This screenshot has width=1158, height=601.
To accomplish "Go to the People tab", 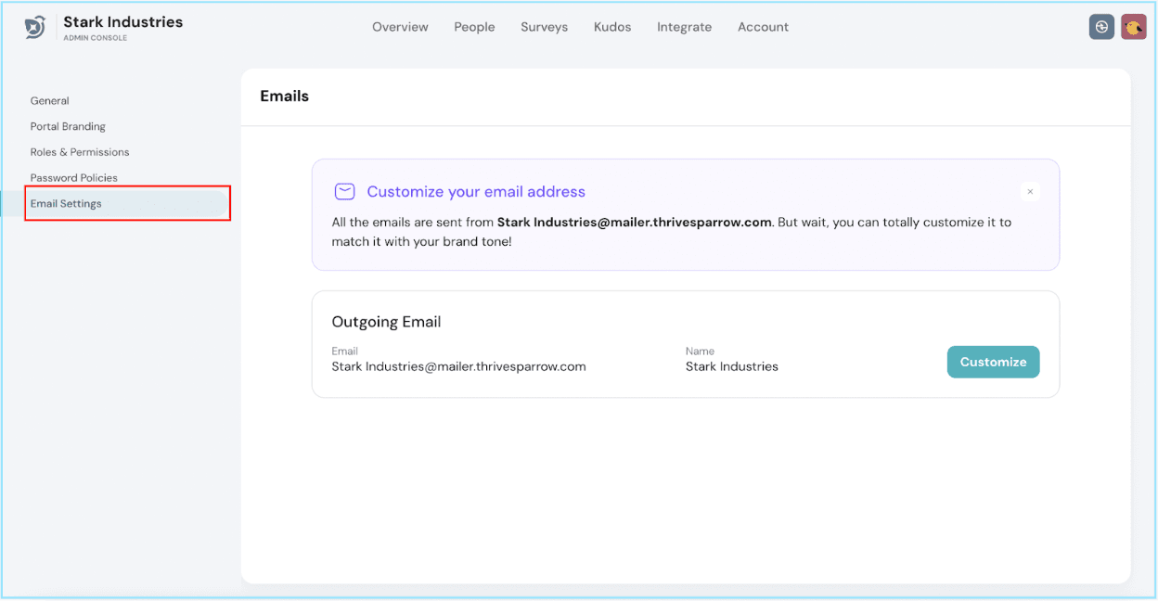I will [474, 27].
